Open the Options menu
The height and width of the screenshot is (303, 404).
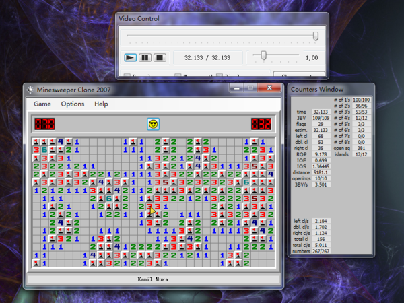(73, 104)
